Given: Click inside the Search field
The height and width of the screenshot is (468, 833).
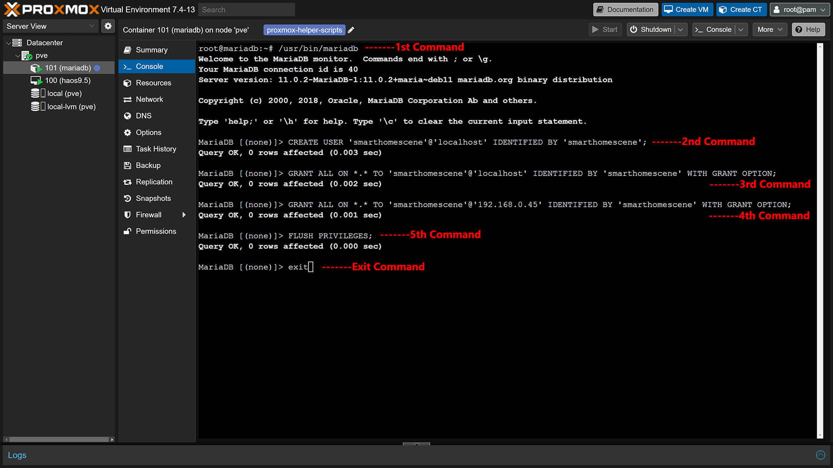Looking at the screenshot, I should point(246,9).
